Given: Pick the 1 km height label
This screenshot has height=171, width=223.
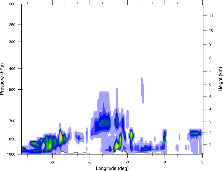Looking at the screenshot, I should [210, 144].
